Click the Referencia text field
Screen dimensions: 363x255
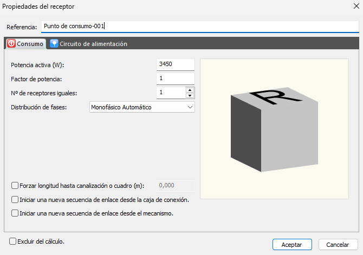(199, 26)
